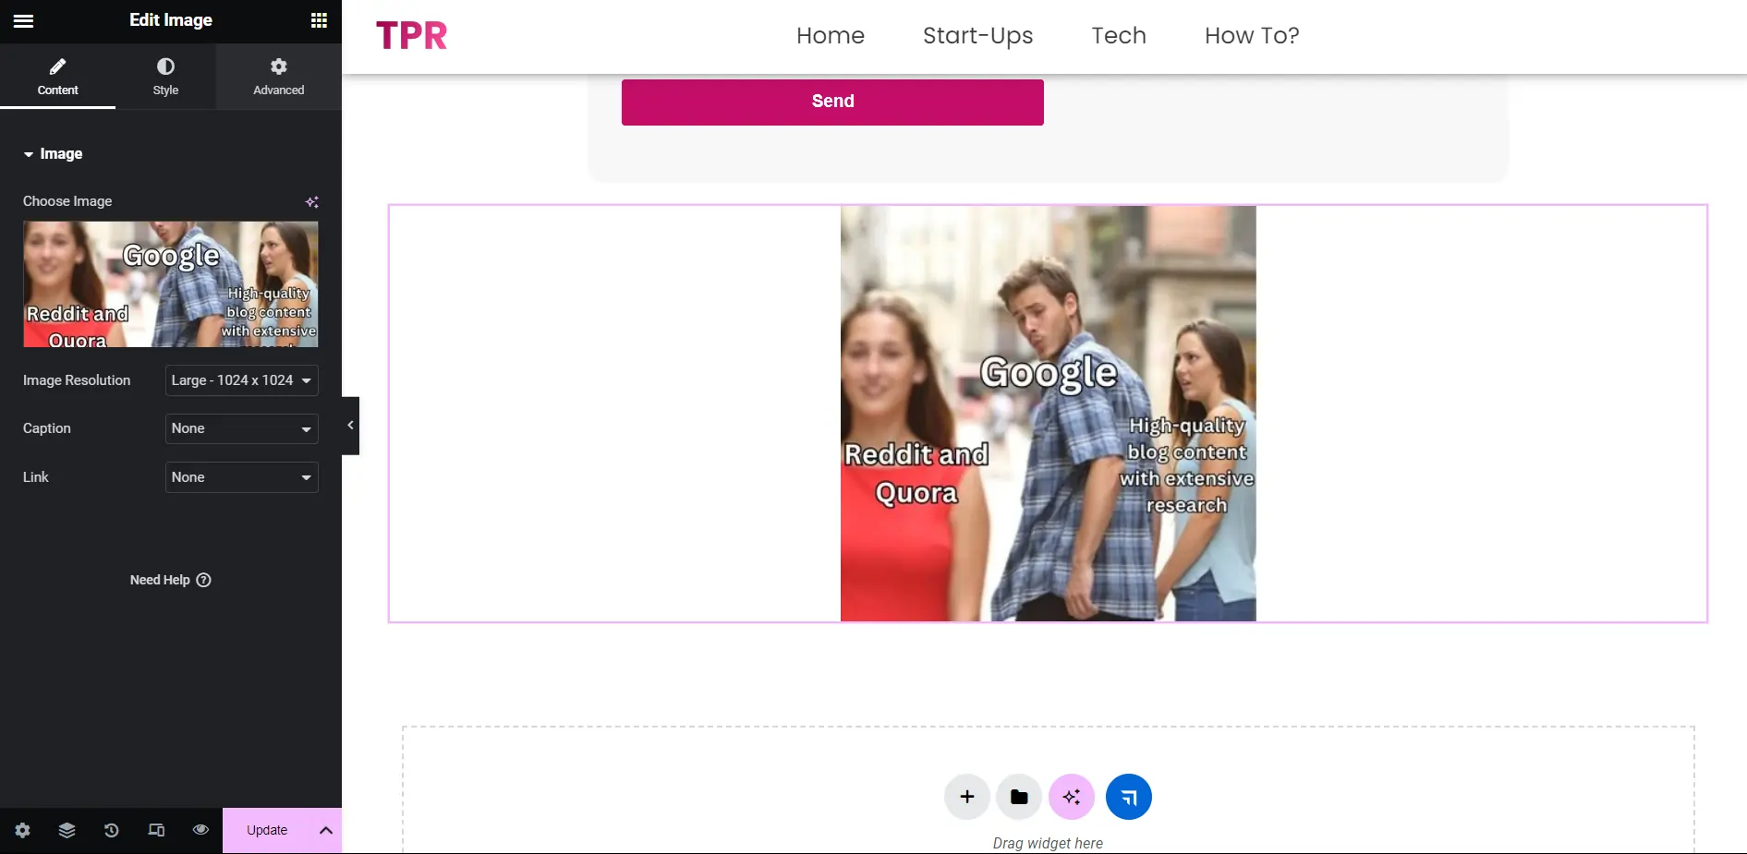Open page settings gear icon
This screenshot has height=854, width=1747.
[22, 830]
